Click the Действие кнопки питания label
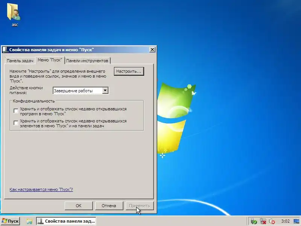Image resolution: width=301 pixels, height=226 pixels. [26, 90]
